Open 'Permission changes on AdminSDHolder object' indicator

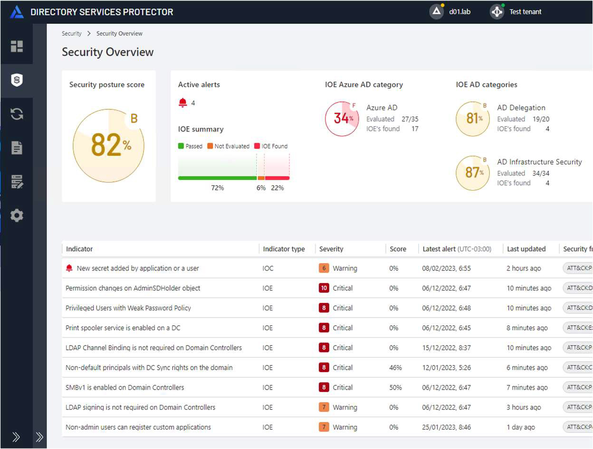133,288
